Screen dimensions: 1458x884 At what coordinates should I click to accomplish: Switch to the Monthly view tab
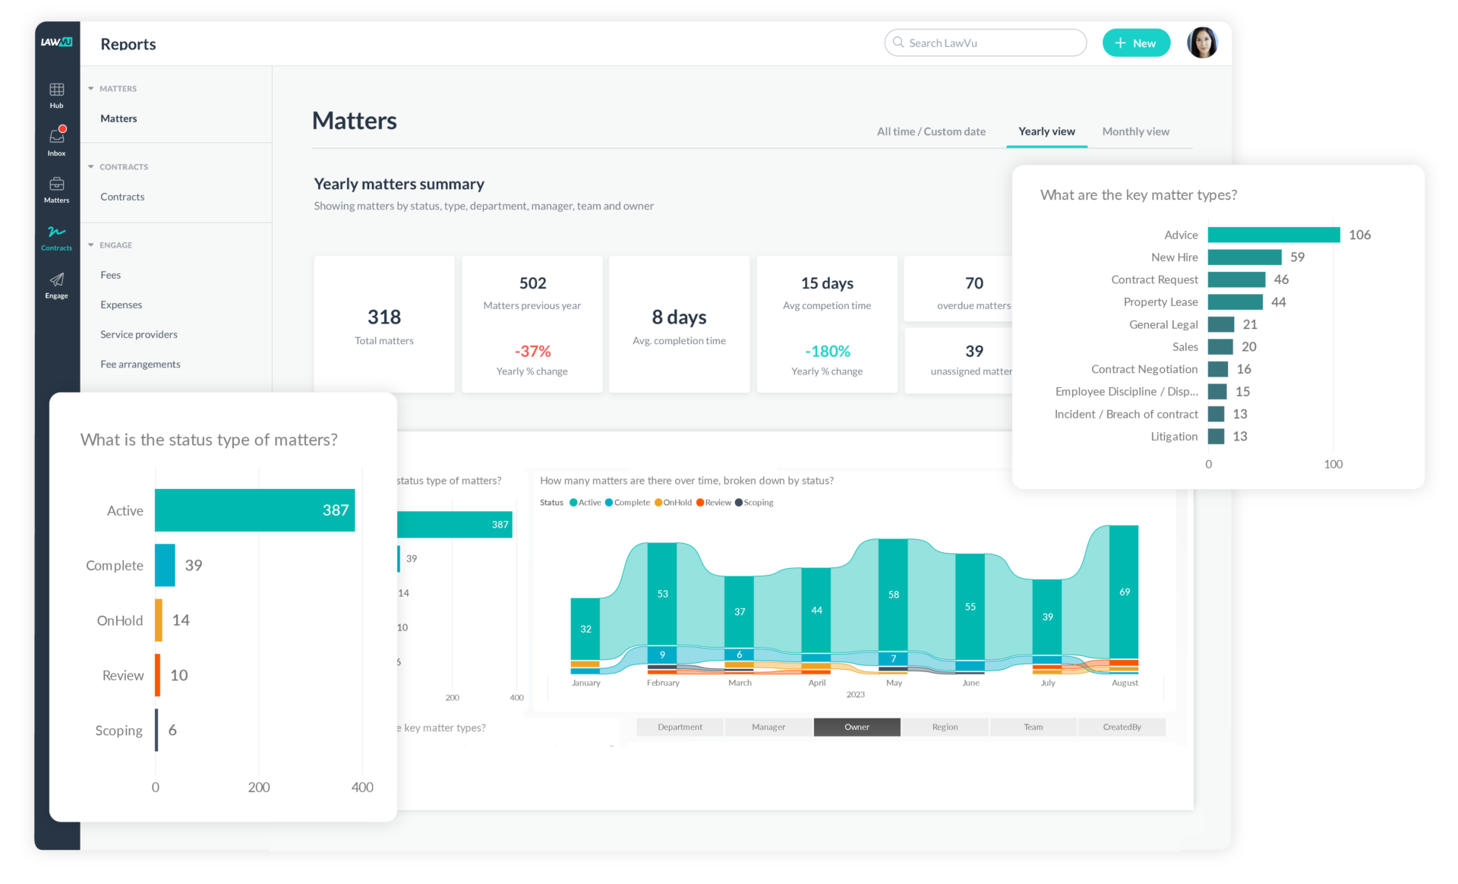(x=1135, y=131)
